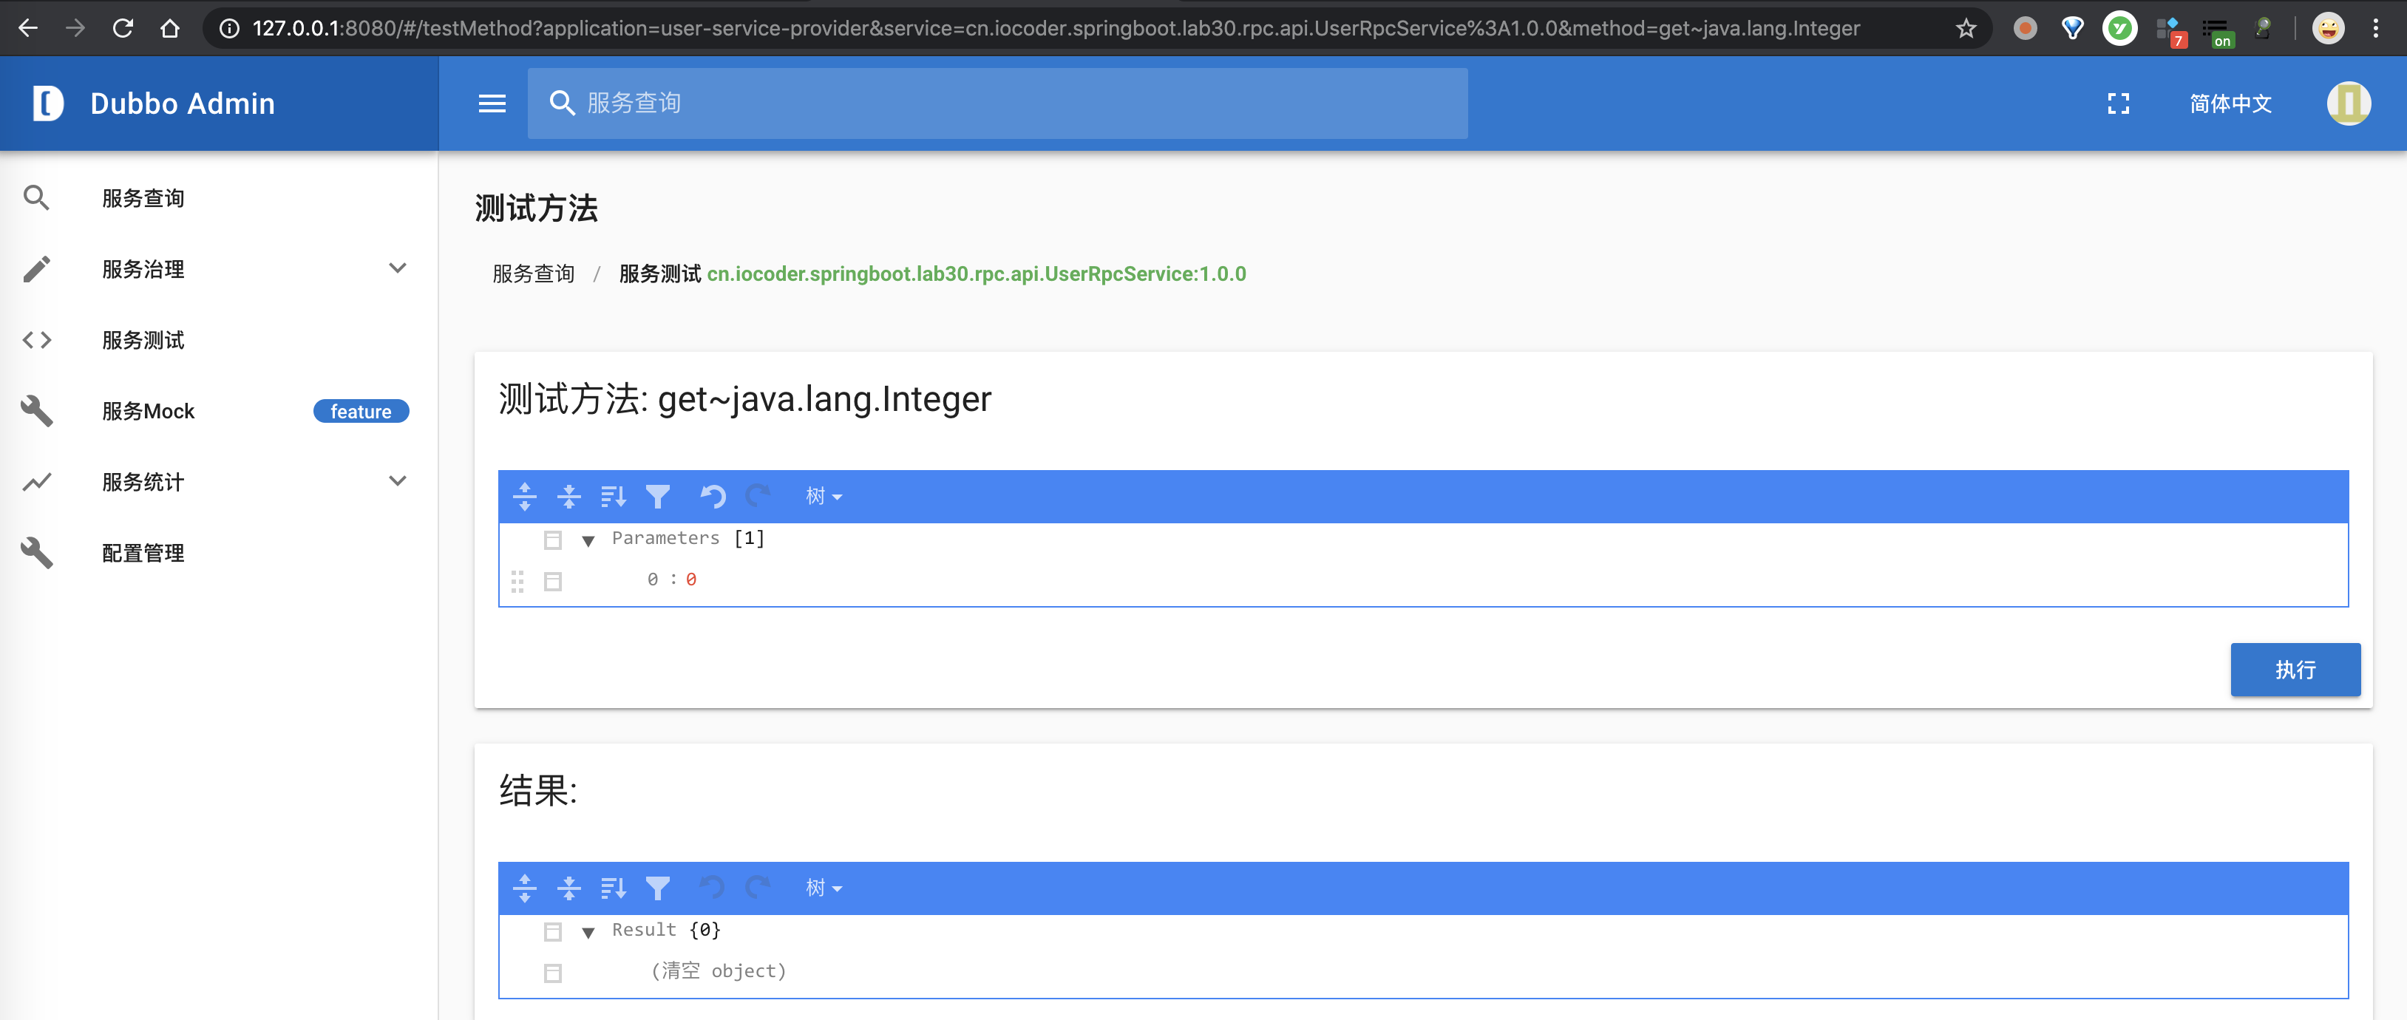Click the action menu box beside Parameters node
This screenshot has height=1020, width=2407.
(553, 539)
